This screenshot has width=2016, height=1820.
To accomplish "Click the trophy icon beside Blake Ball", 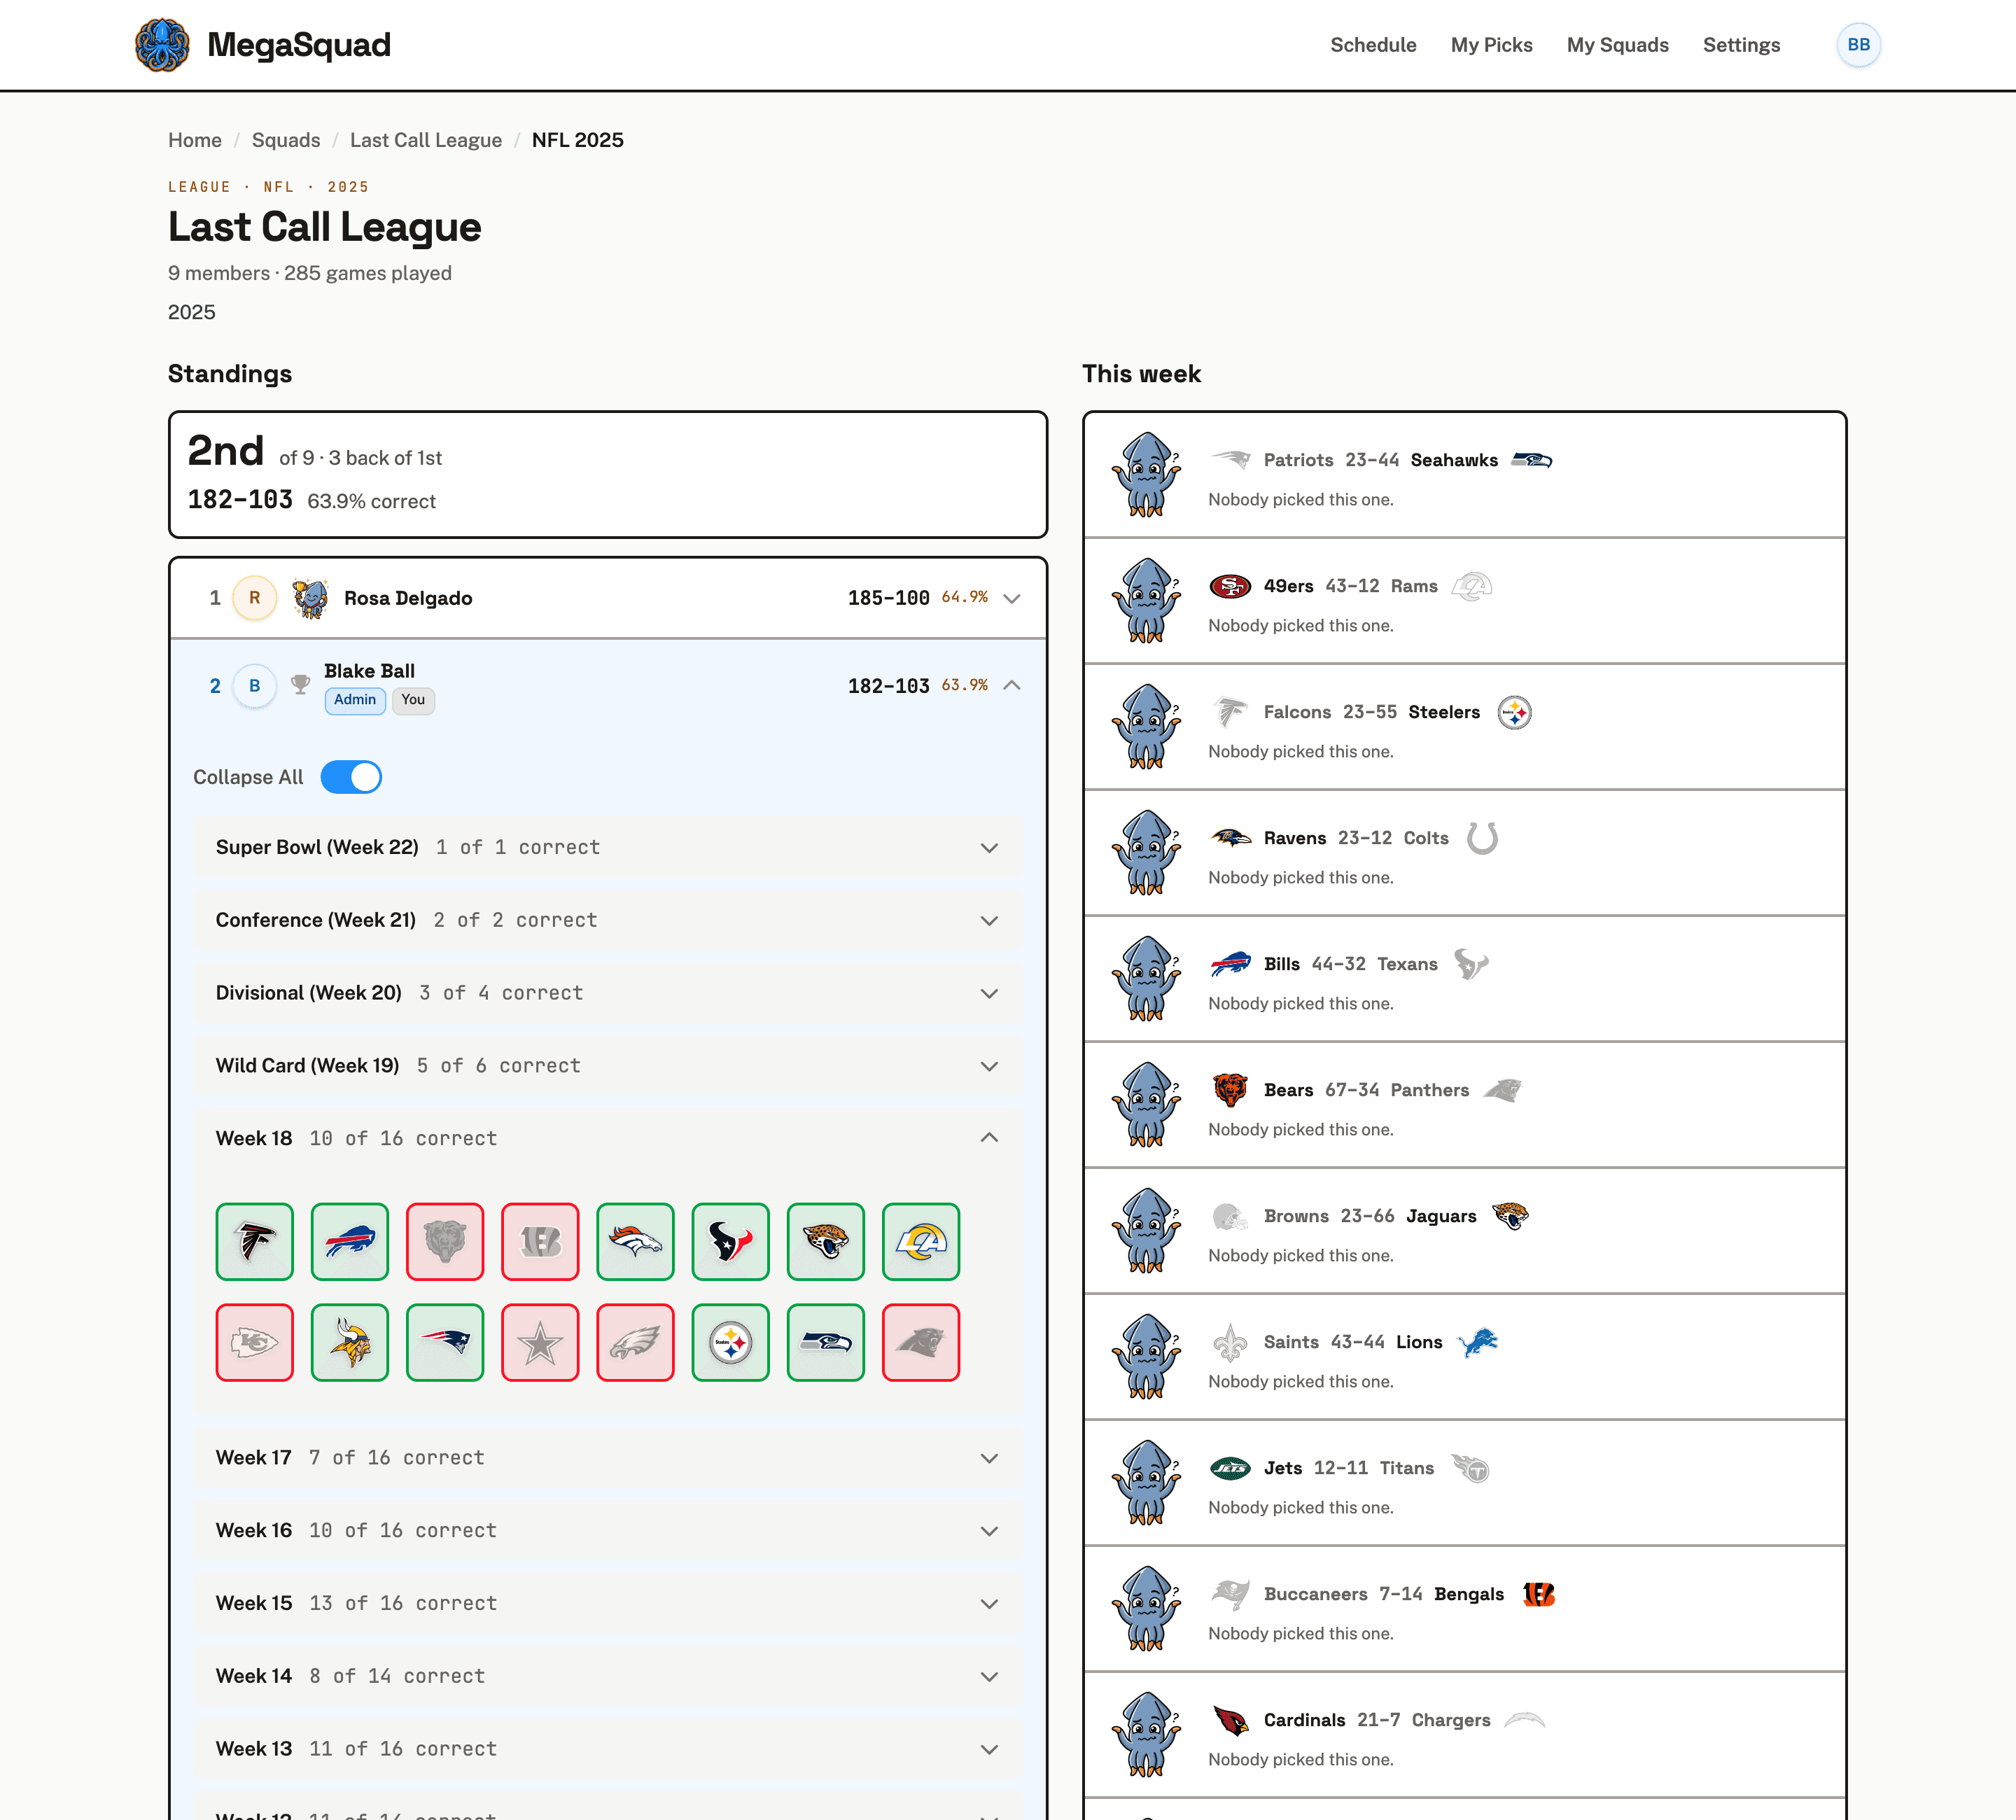I will (300, 685).
